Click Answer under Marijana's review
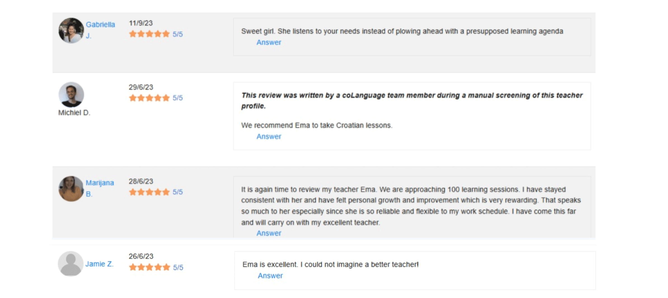 point(269,233)
